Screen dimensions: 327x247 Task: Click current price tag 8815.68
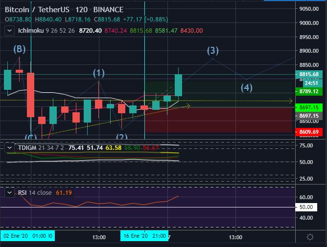309,74
